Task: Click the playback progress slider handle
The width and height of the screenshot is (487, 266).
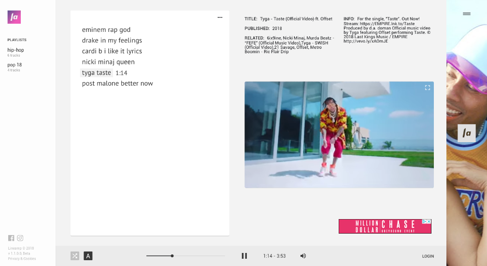Action: (172, 256)
